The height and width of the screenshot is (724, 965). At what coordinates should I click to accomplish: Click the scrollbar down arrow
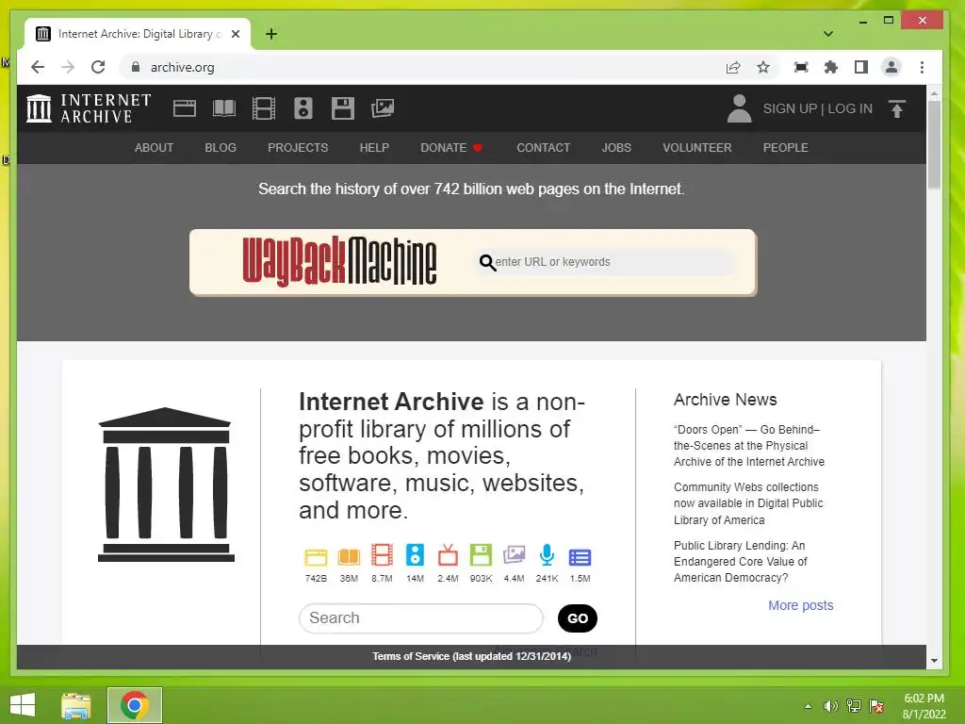(934, 661)
